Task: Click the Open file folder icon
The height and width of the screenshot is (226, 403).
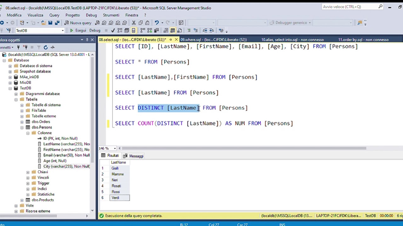Action: click(x=43, y=23)
